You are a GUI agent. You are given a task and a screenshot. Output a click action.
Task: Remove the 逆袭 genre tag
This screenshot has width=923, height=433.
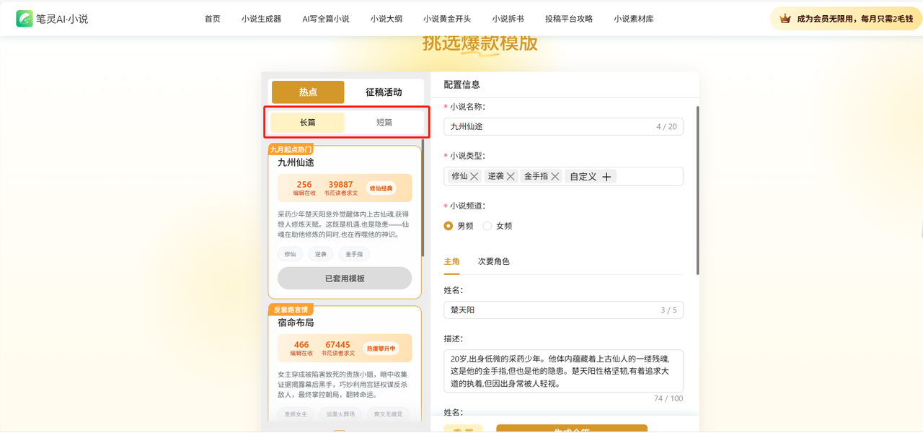point(511,176)
